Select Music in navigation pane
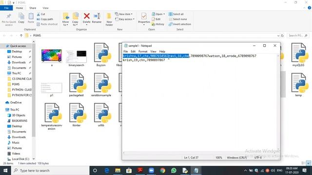Screen dimensions: 312x175 click(x=16, y=142)
